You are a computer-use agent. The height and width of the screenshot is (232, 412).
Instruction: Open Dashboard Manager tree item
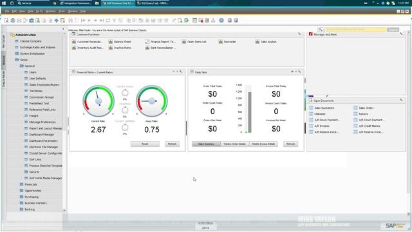pos(41,135)
